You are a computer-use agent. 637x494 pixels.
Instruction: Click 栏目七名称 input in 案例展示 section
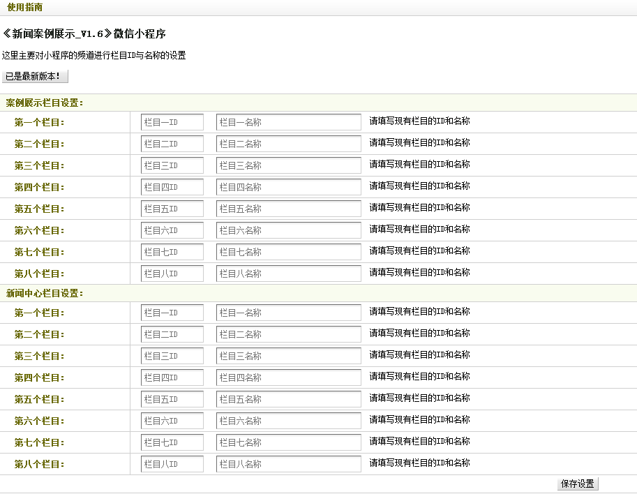point(289,253)
